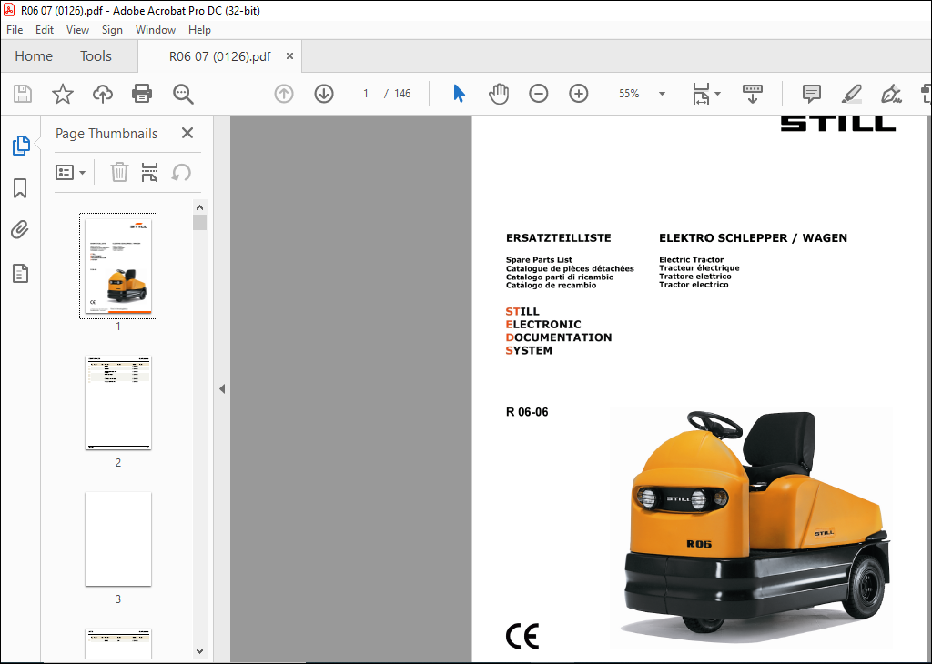Image resolution: width=932 pixels, height=664 pixels.
Task: Select the highlighter pen tool
Action: coord(851,94)
